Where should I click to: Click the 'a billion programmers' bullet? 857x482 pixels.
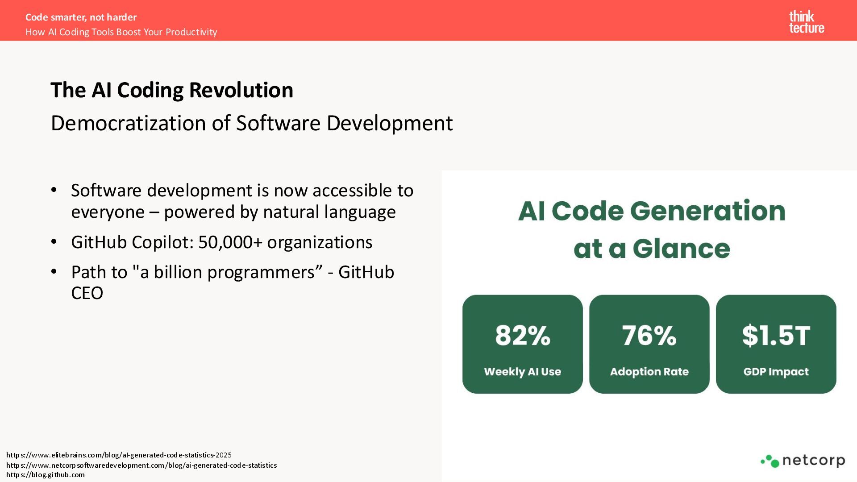click(232, 272)
